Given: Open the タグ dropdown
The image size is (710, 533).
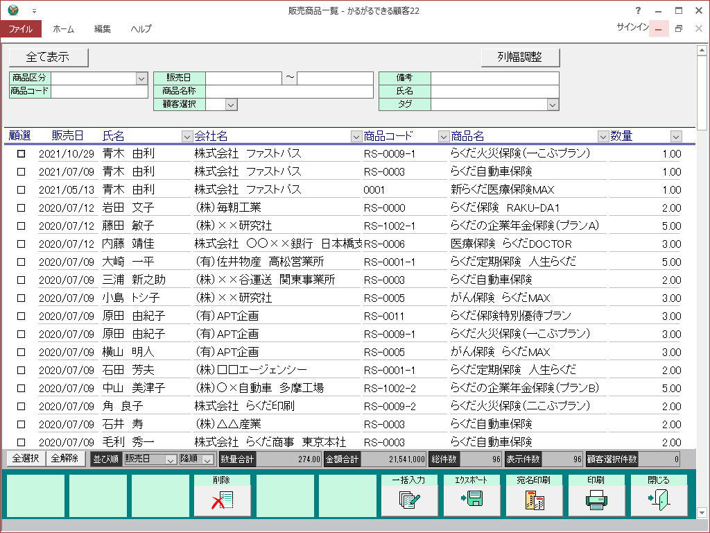Looking at the screenshot, I should click(553, 105).
